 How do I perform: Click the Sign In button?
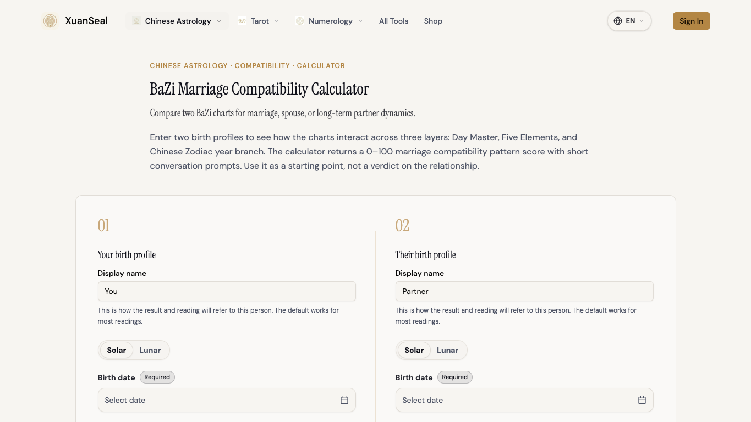pyautogui.click(x=692, y=21)
